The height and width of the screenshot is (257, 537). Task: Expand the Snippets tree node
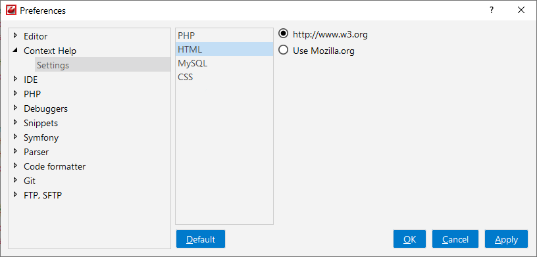tap(15, 122)
